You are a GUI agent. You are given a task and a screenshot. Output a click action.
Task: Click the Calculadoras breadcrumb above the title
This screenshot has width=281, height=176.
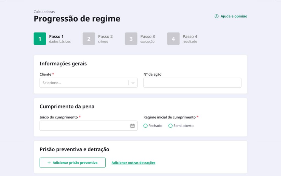coord(44,12)
